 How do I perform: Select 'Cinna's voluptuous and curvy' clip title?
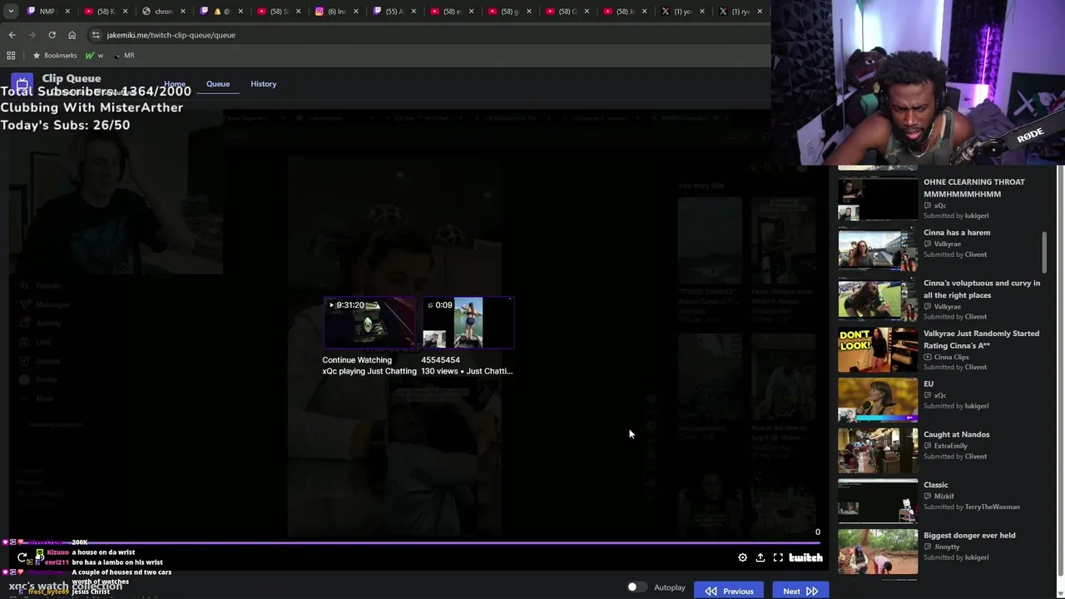[982, 289]
